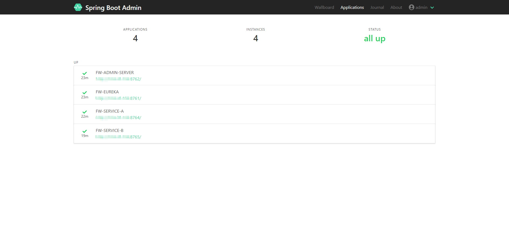Click the green check for FW-SERVICE-B
Image resolution: width=509 pixels, height=237 pixels.
[85, 131]
